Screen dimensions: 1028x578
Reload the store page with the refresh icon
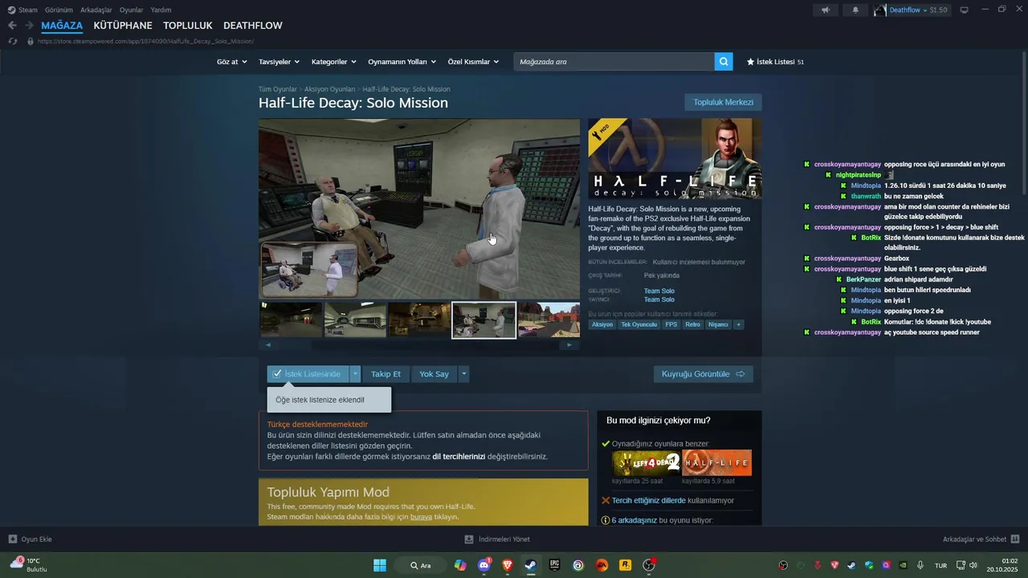(x=12, y=41)
